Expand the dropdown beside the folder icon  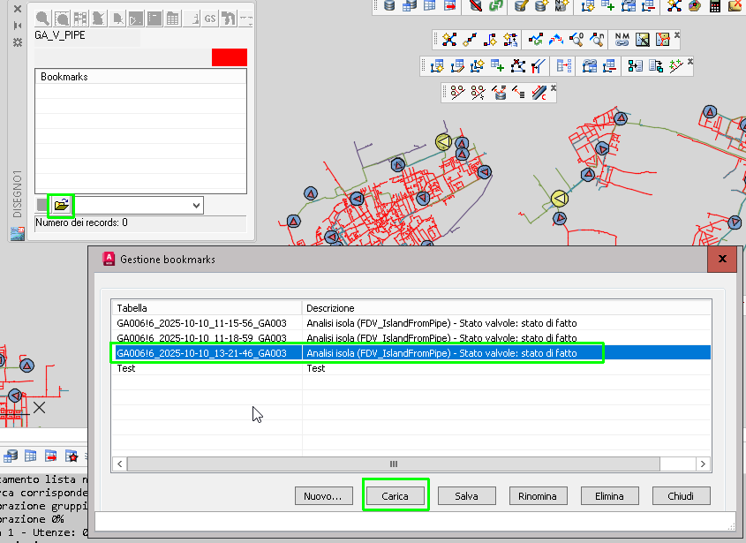pos(196,206)
